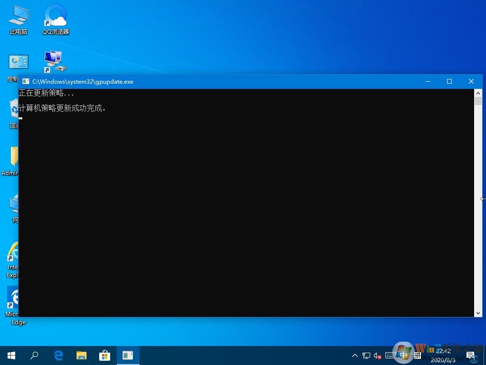Unmute the speaker in the system tray
The image size is (486, 365).
377,355
